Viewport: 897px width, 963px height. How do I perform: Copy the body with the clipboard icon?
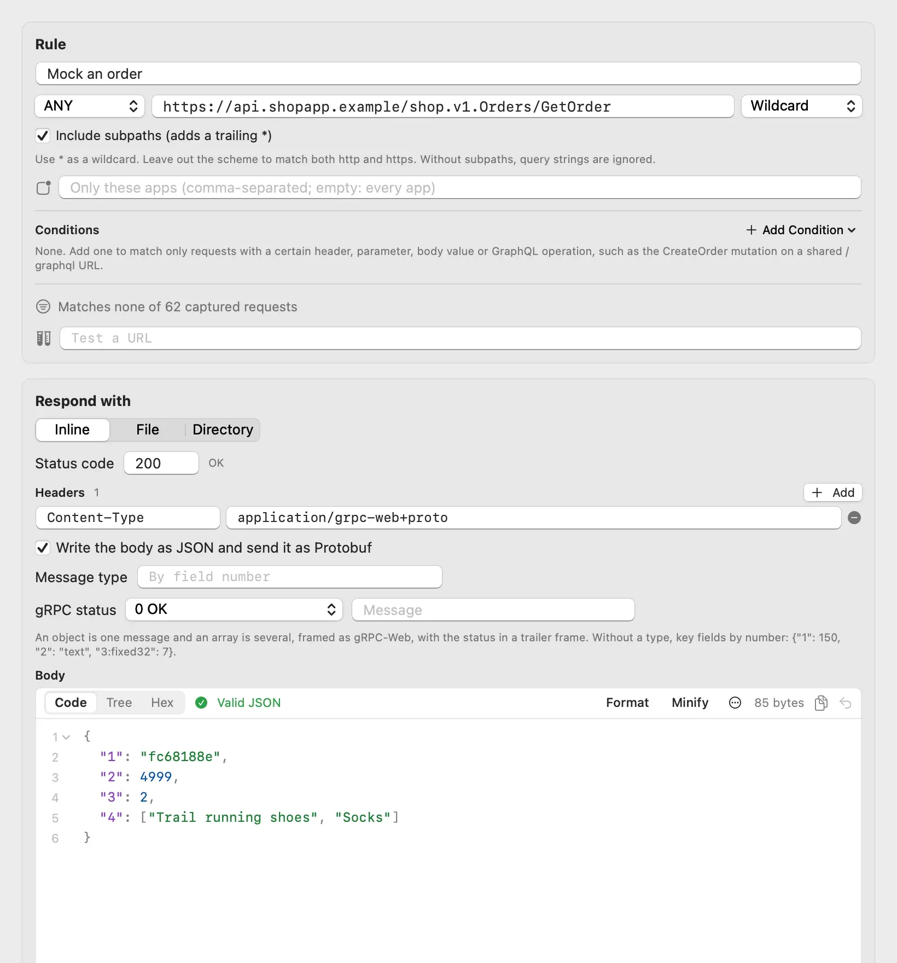click(821, 703)
